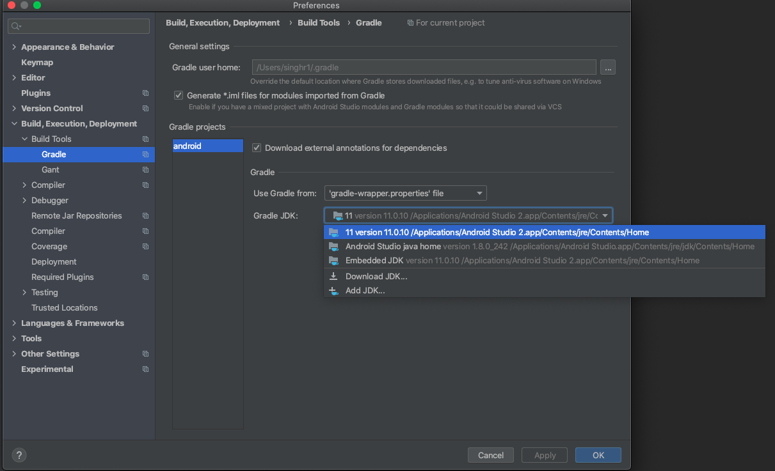Uncheck Download external annotations for dependencies
The image size is (775, 471).
click(x=257, y=148)
